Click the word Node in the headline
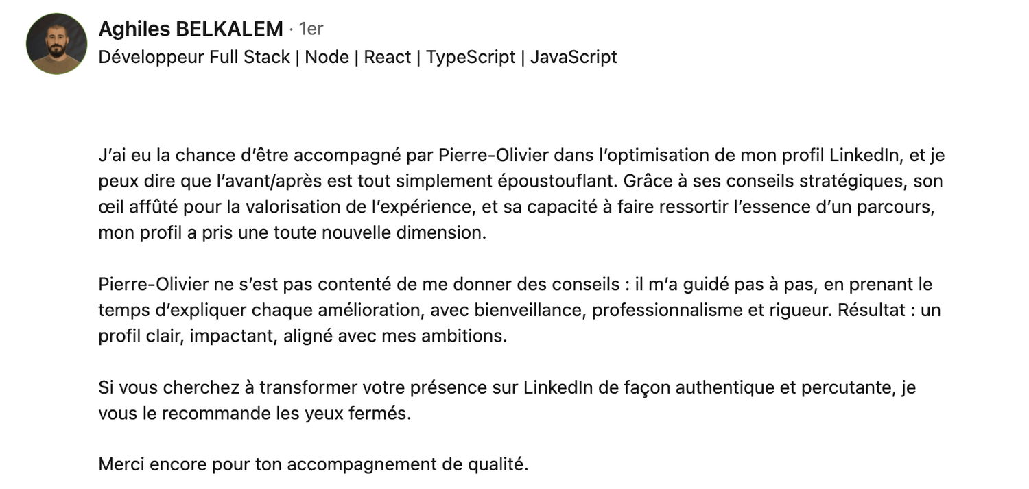 [x=327, y=57]
